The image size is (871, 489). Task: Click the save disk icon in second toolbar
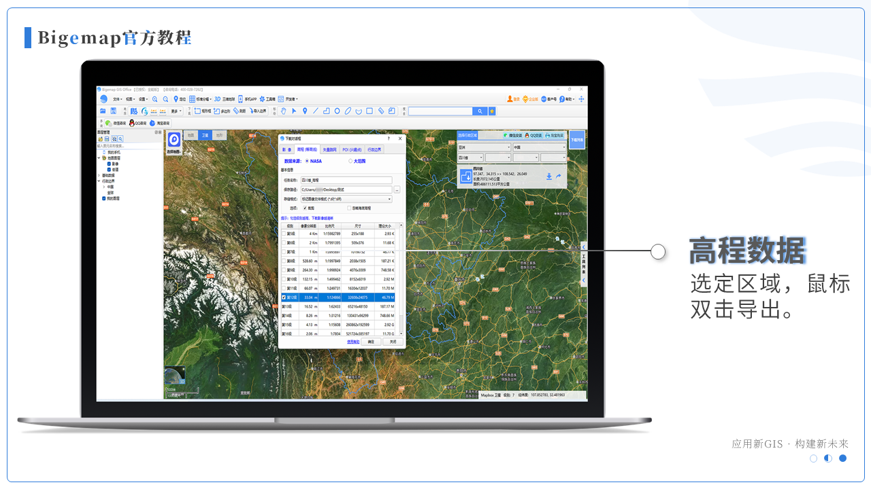[x=114, y=111]
